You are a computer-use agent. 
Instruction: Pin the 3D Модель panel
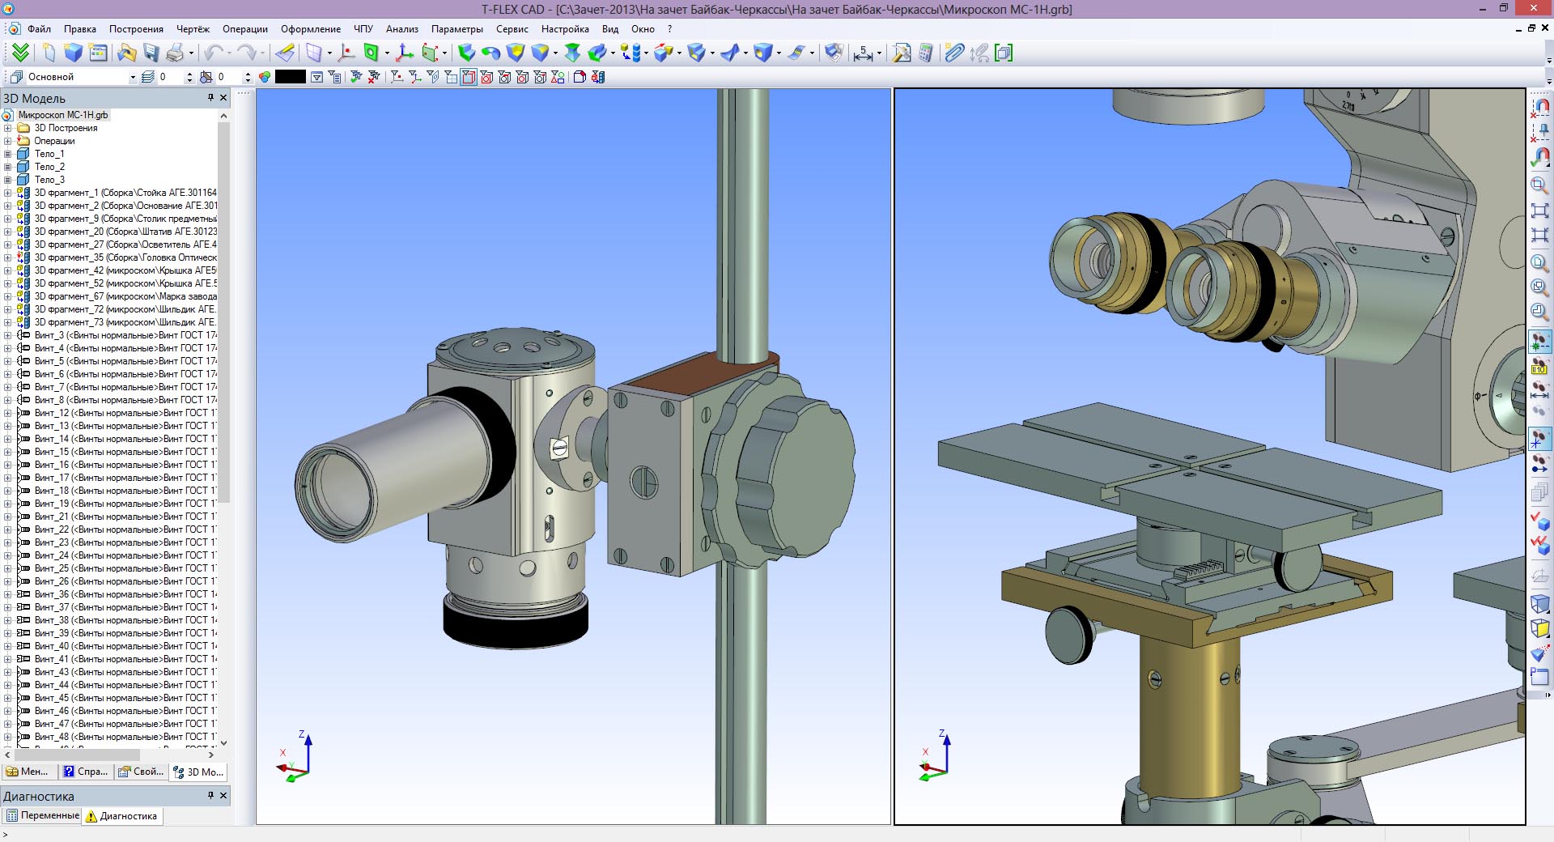point(210,98)
